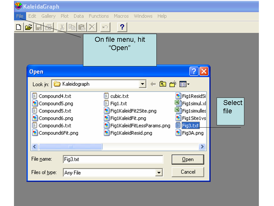Select Compound6.txt in the file list
Image resolution: width=274 pixels, height=206 pixels.
pyautogui.click(x=52, y=126)
